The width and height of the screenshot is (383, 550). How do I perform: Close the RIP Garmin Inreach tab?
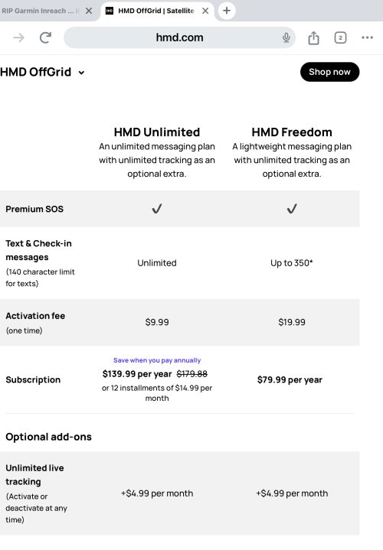pyautogui.click(x=89, y=11)
